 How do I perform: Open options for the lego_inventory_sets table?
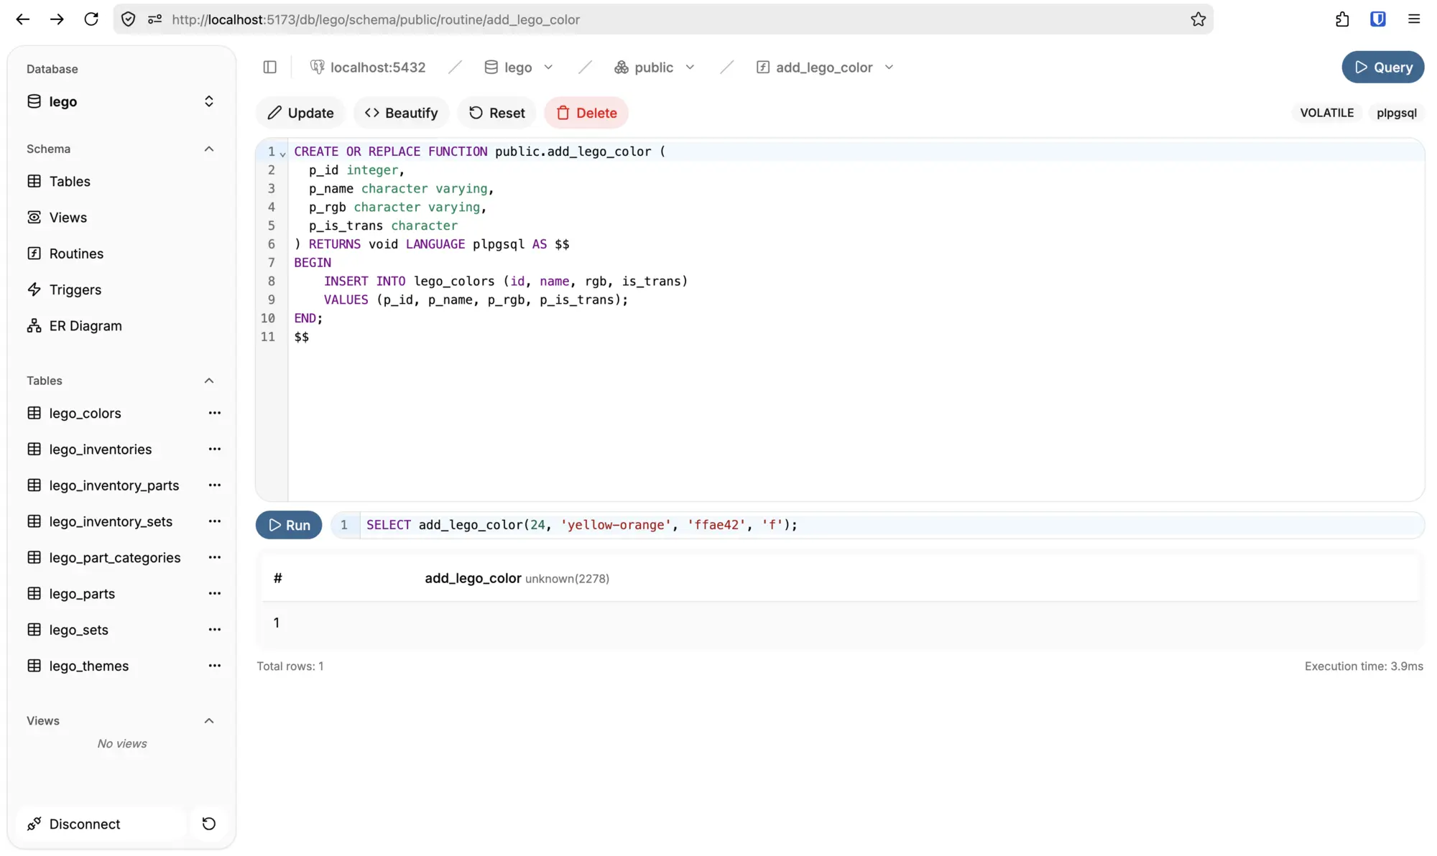[x=214, y=521]
